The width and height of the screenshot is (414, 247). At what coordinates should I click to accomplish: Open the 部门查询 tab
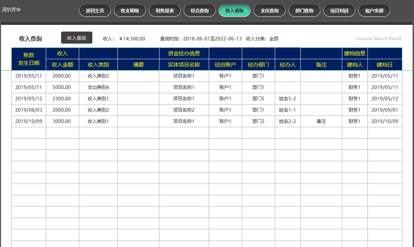coord(304,11)
